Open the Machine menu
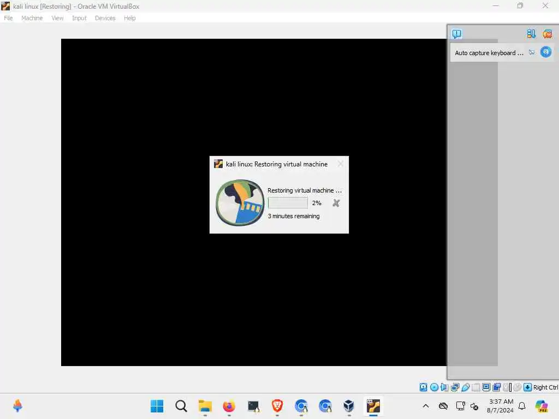The height and width of the screenshot is (419, 559). [32, 18]
